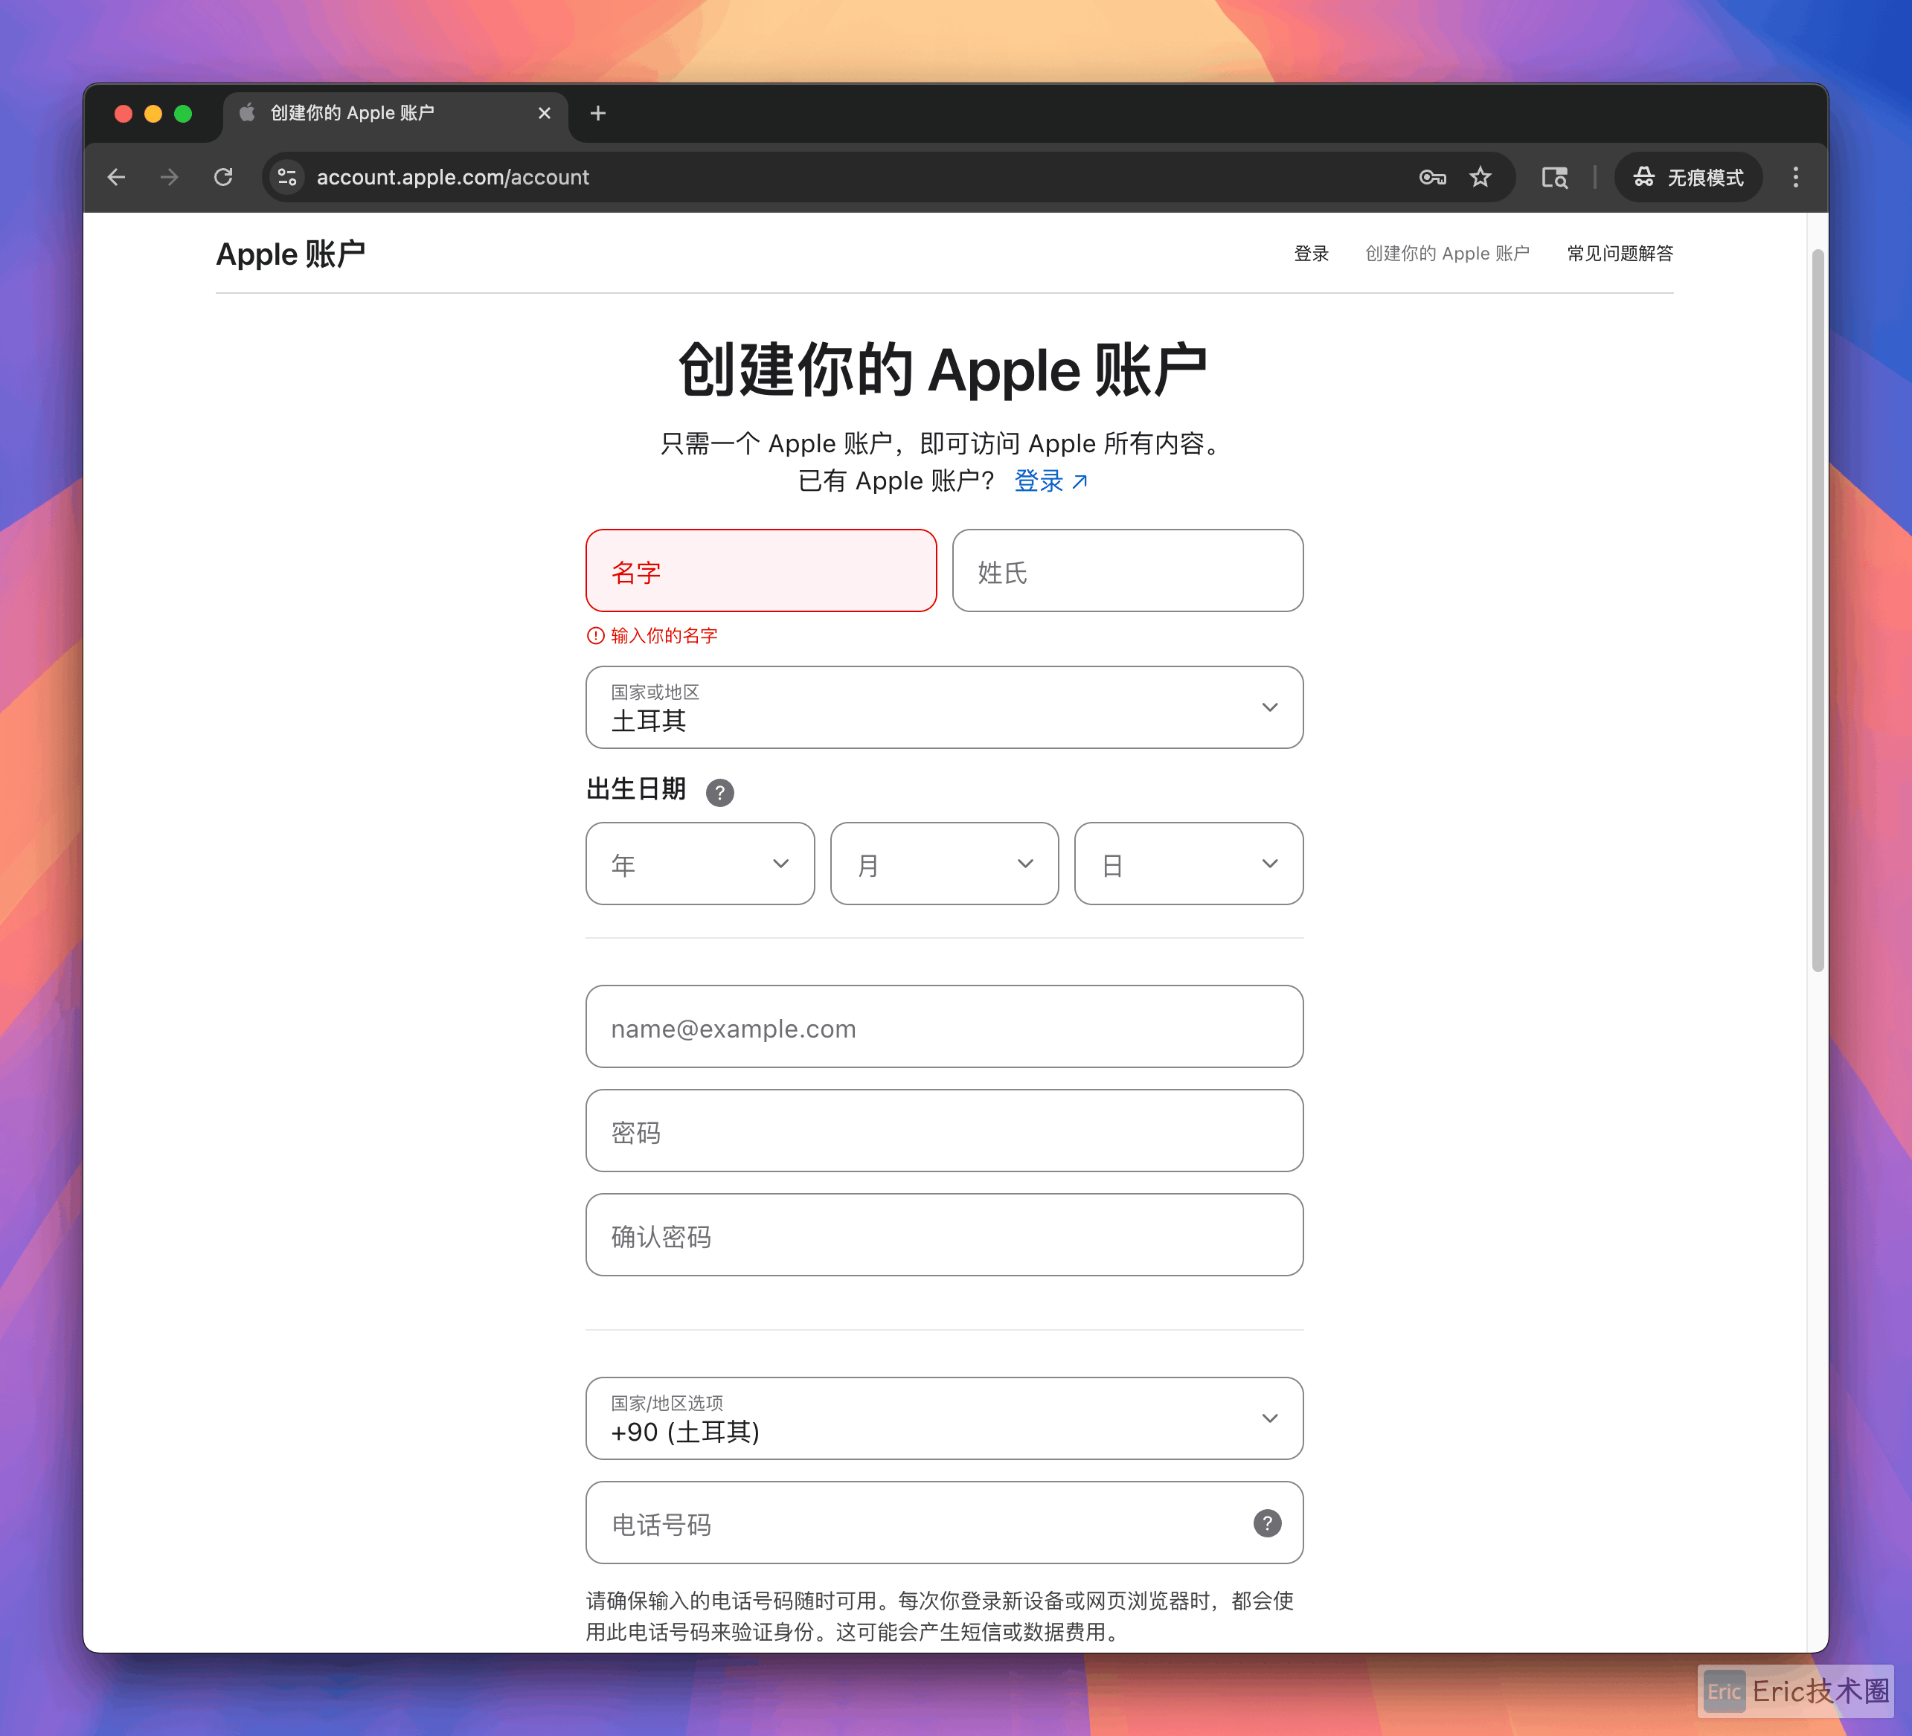Click the error text 输入你的名字
Viewport: 1912px width, 1736px height.
click(664, 635)
